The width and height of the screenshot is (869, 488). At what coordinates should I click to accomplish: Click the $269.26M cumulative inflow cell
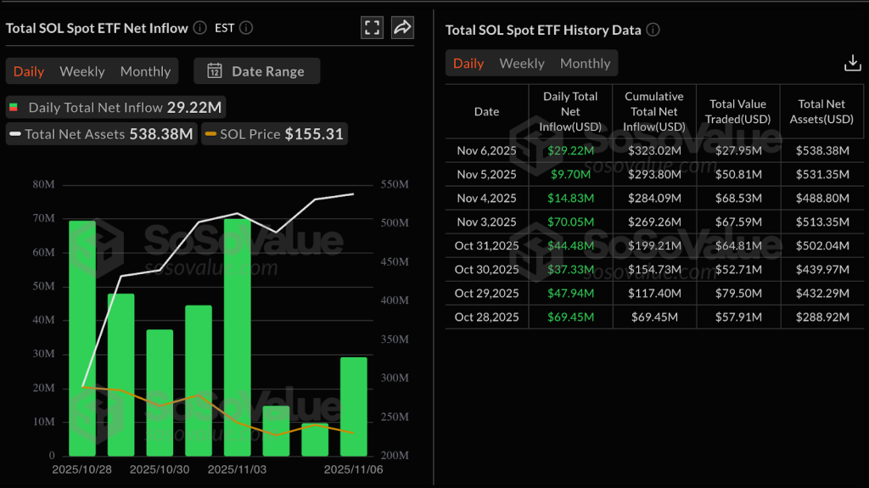click(654, 222)
